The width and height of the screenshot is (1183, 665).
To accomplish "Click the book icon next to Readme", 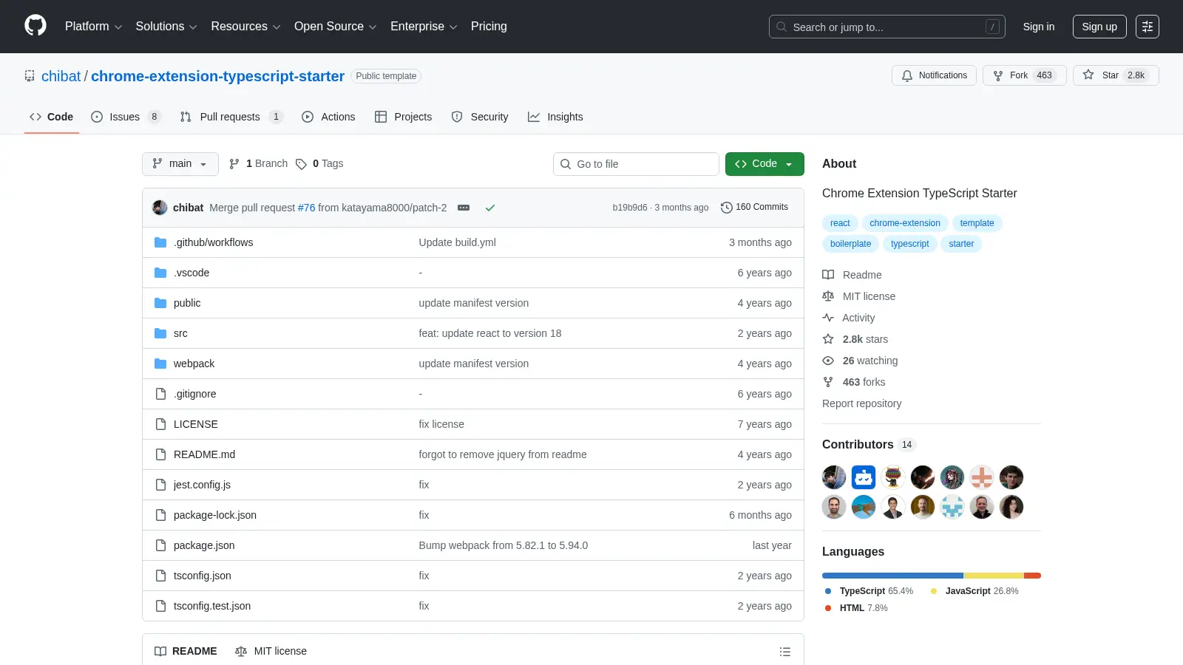I will click(828, 275).
